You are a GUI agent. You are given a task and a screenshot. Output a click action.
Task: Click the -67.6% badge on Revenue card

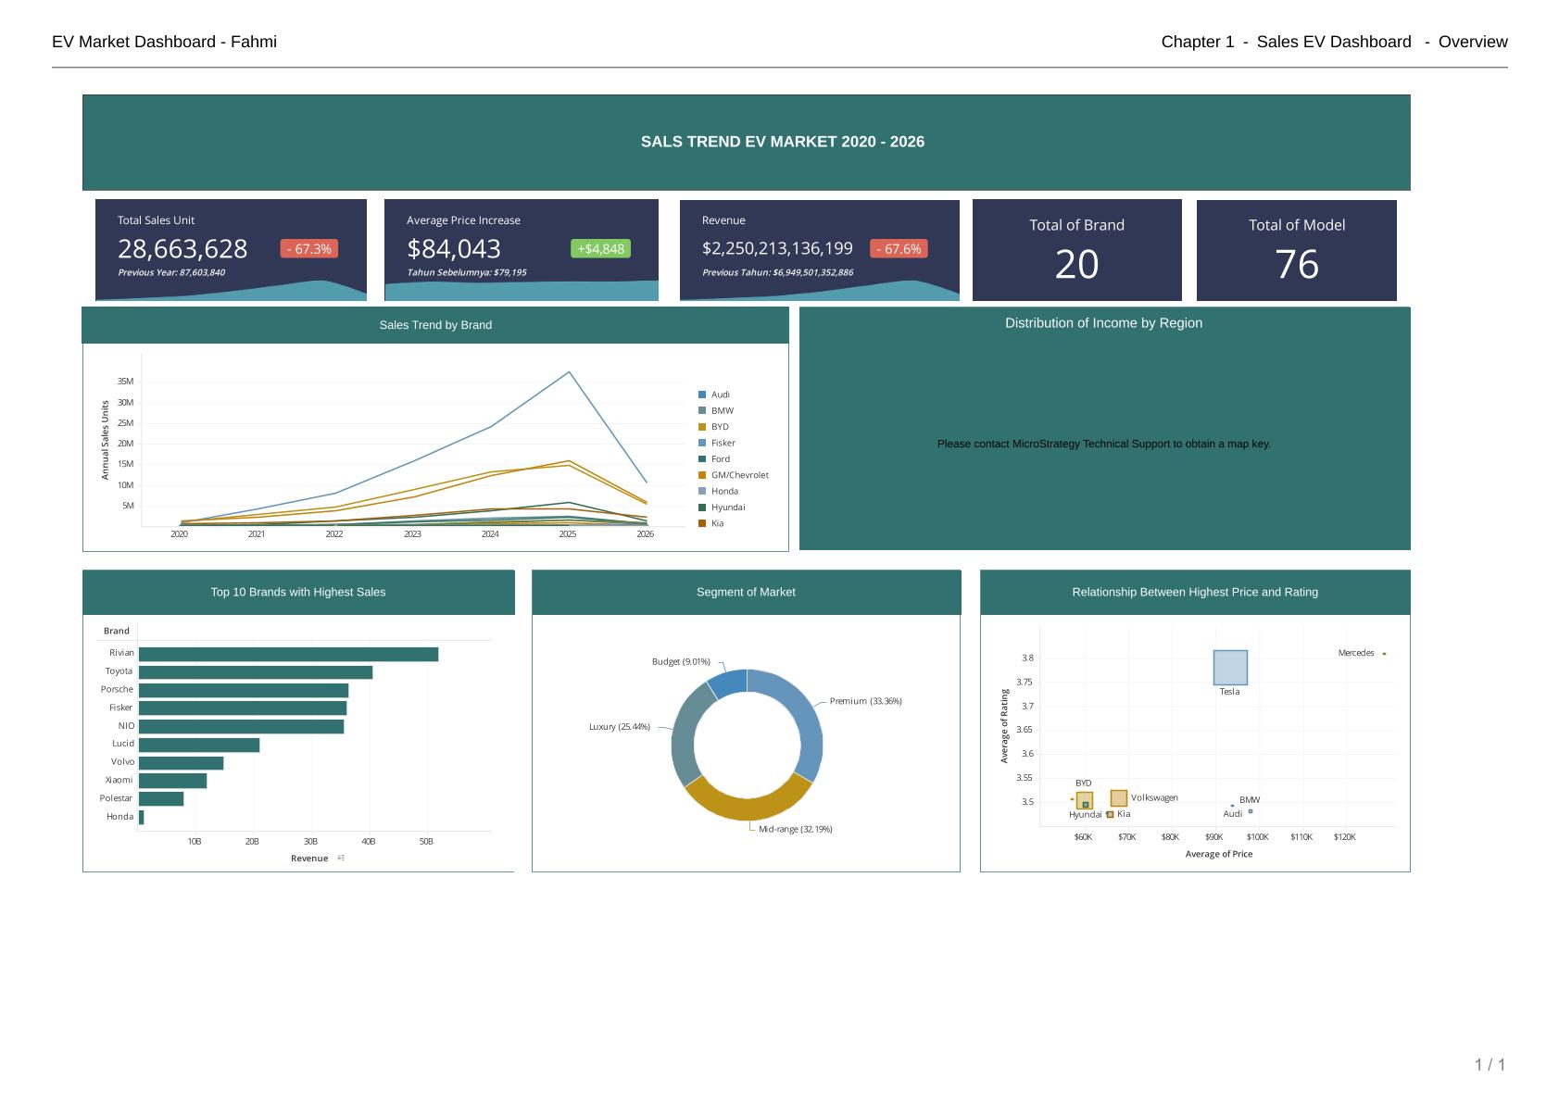(899, 249)
